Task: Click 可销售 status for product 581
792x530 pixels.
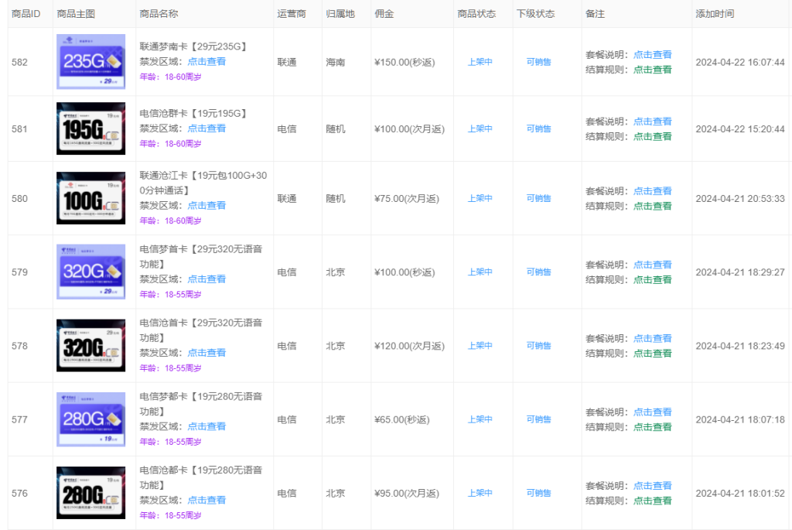Action: (x=539, y=128)
